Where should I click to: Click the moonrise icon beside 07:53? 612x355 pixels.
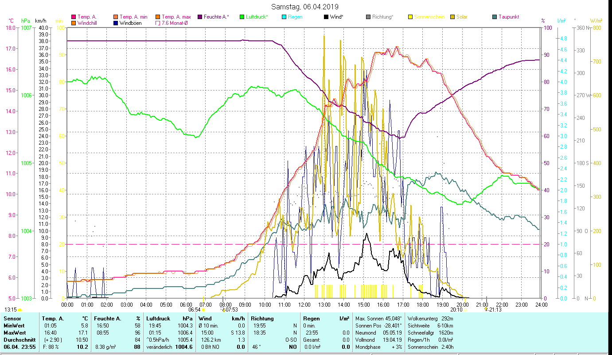[x=224, y=310]
